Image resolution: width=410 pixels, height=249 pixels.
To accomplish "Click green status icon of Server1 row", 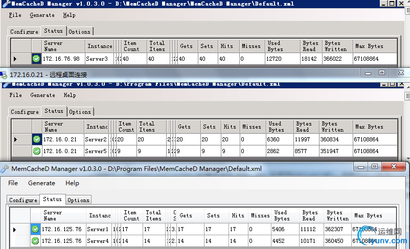I will point(35,229).
